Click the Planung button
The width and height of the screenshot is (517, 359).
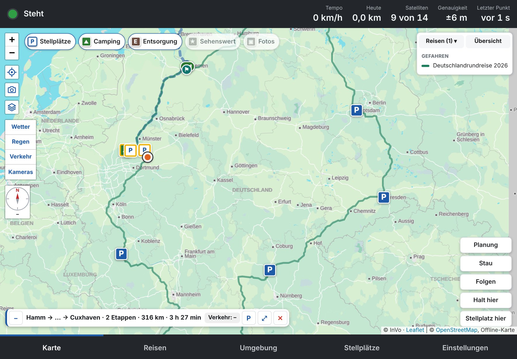(486, 245)
